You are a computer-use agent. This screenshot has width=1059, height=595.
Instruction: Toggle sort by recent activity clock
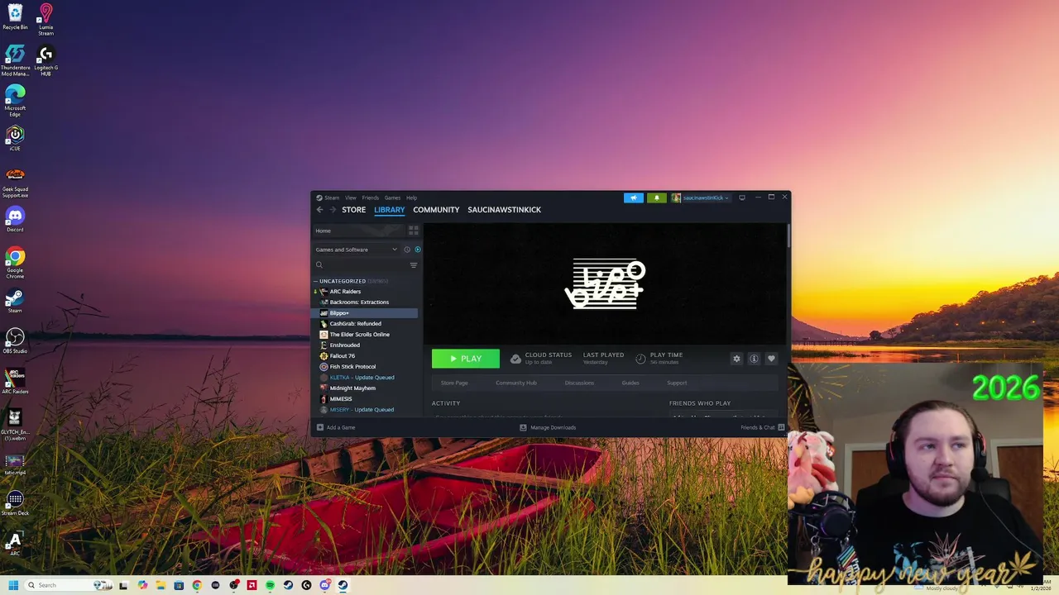click(x=407, y=250)
